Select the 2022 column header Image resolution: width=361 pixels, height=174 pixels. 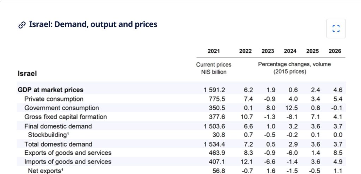(x=245, y=51)
